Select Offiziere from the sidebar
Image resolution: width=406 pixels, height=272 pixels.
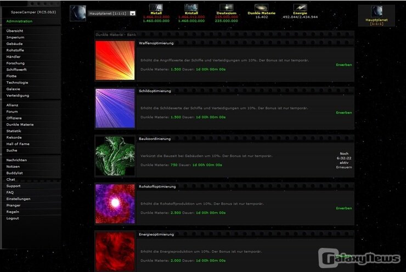pos(14,118)
